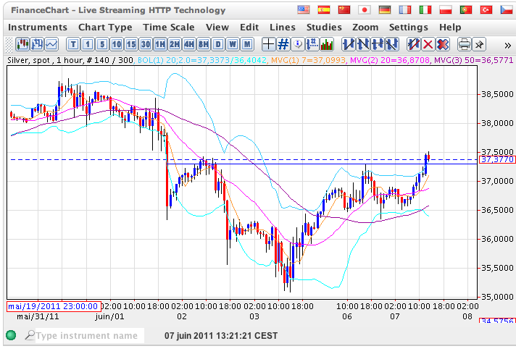Expand the Chart Type menu
The image size is (516, 354).
tap(105, 27)
